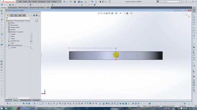This screenshot has width=197, height=110.
Task: Open the Правка menu
Action: (x=25, y=2)
